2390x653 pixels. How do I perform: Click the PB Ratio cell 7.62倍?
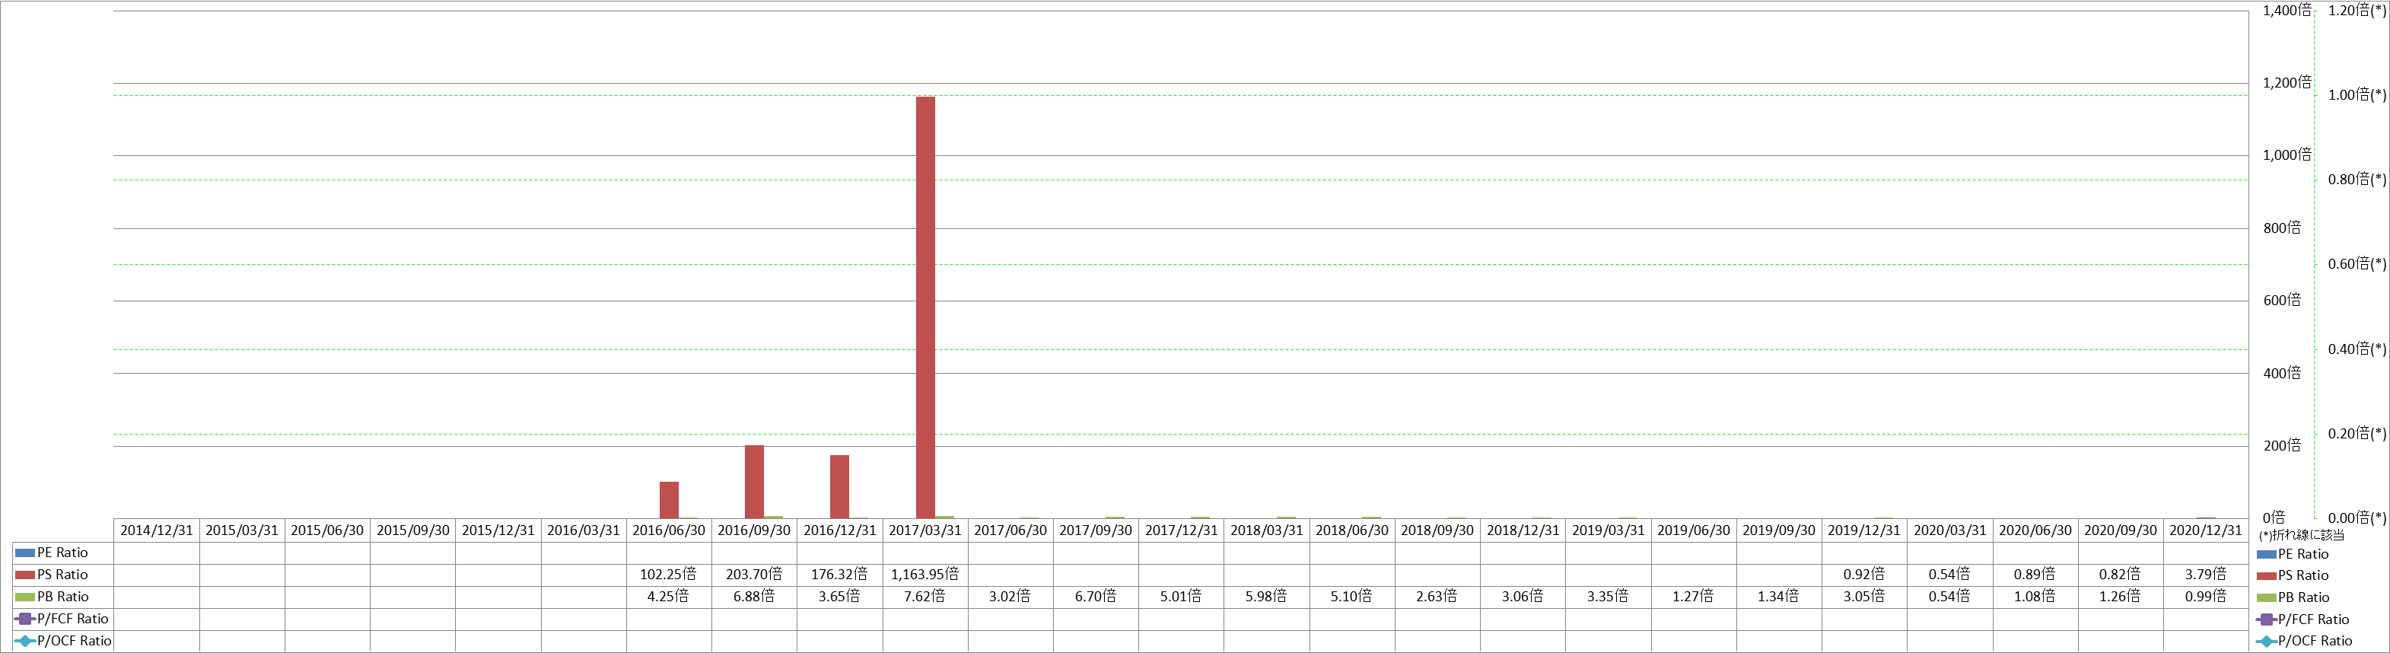[x=925, y=597]
